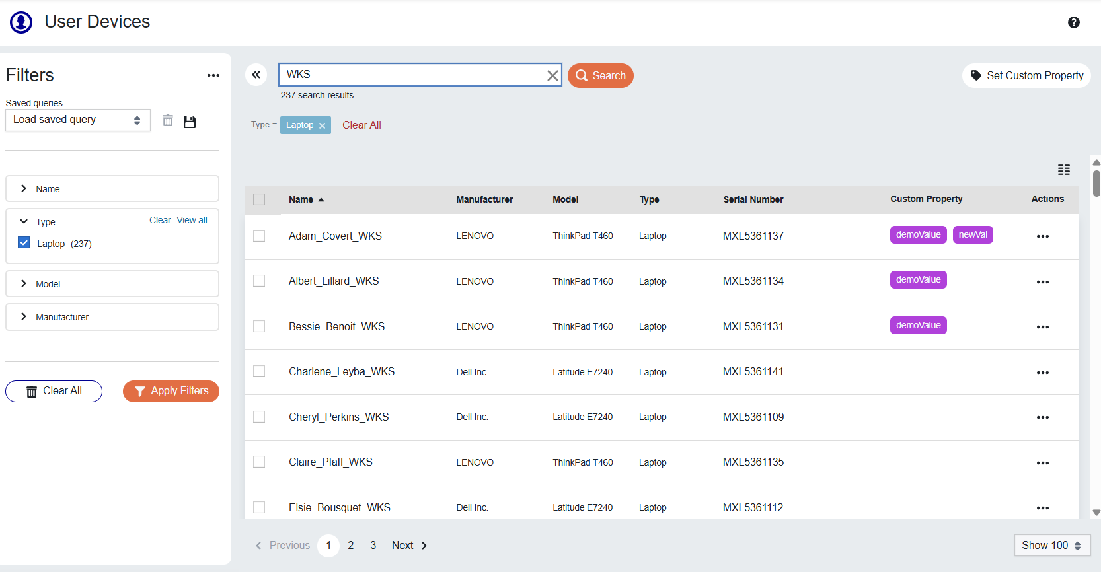Click the help question mark icon
Image resolution: width=1101 pixels, height=572 pixels.
(x=1073, y=22)
